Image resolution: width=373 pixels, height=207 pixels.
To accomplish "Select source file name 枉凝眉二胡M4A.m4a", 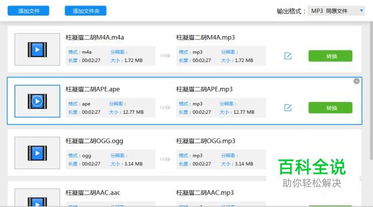I will tap(95, 37).
